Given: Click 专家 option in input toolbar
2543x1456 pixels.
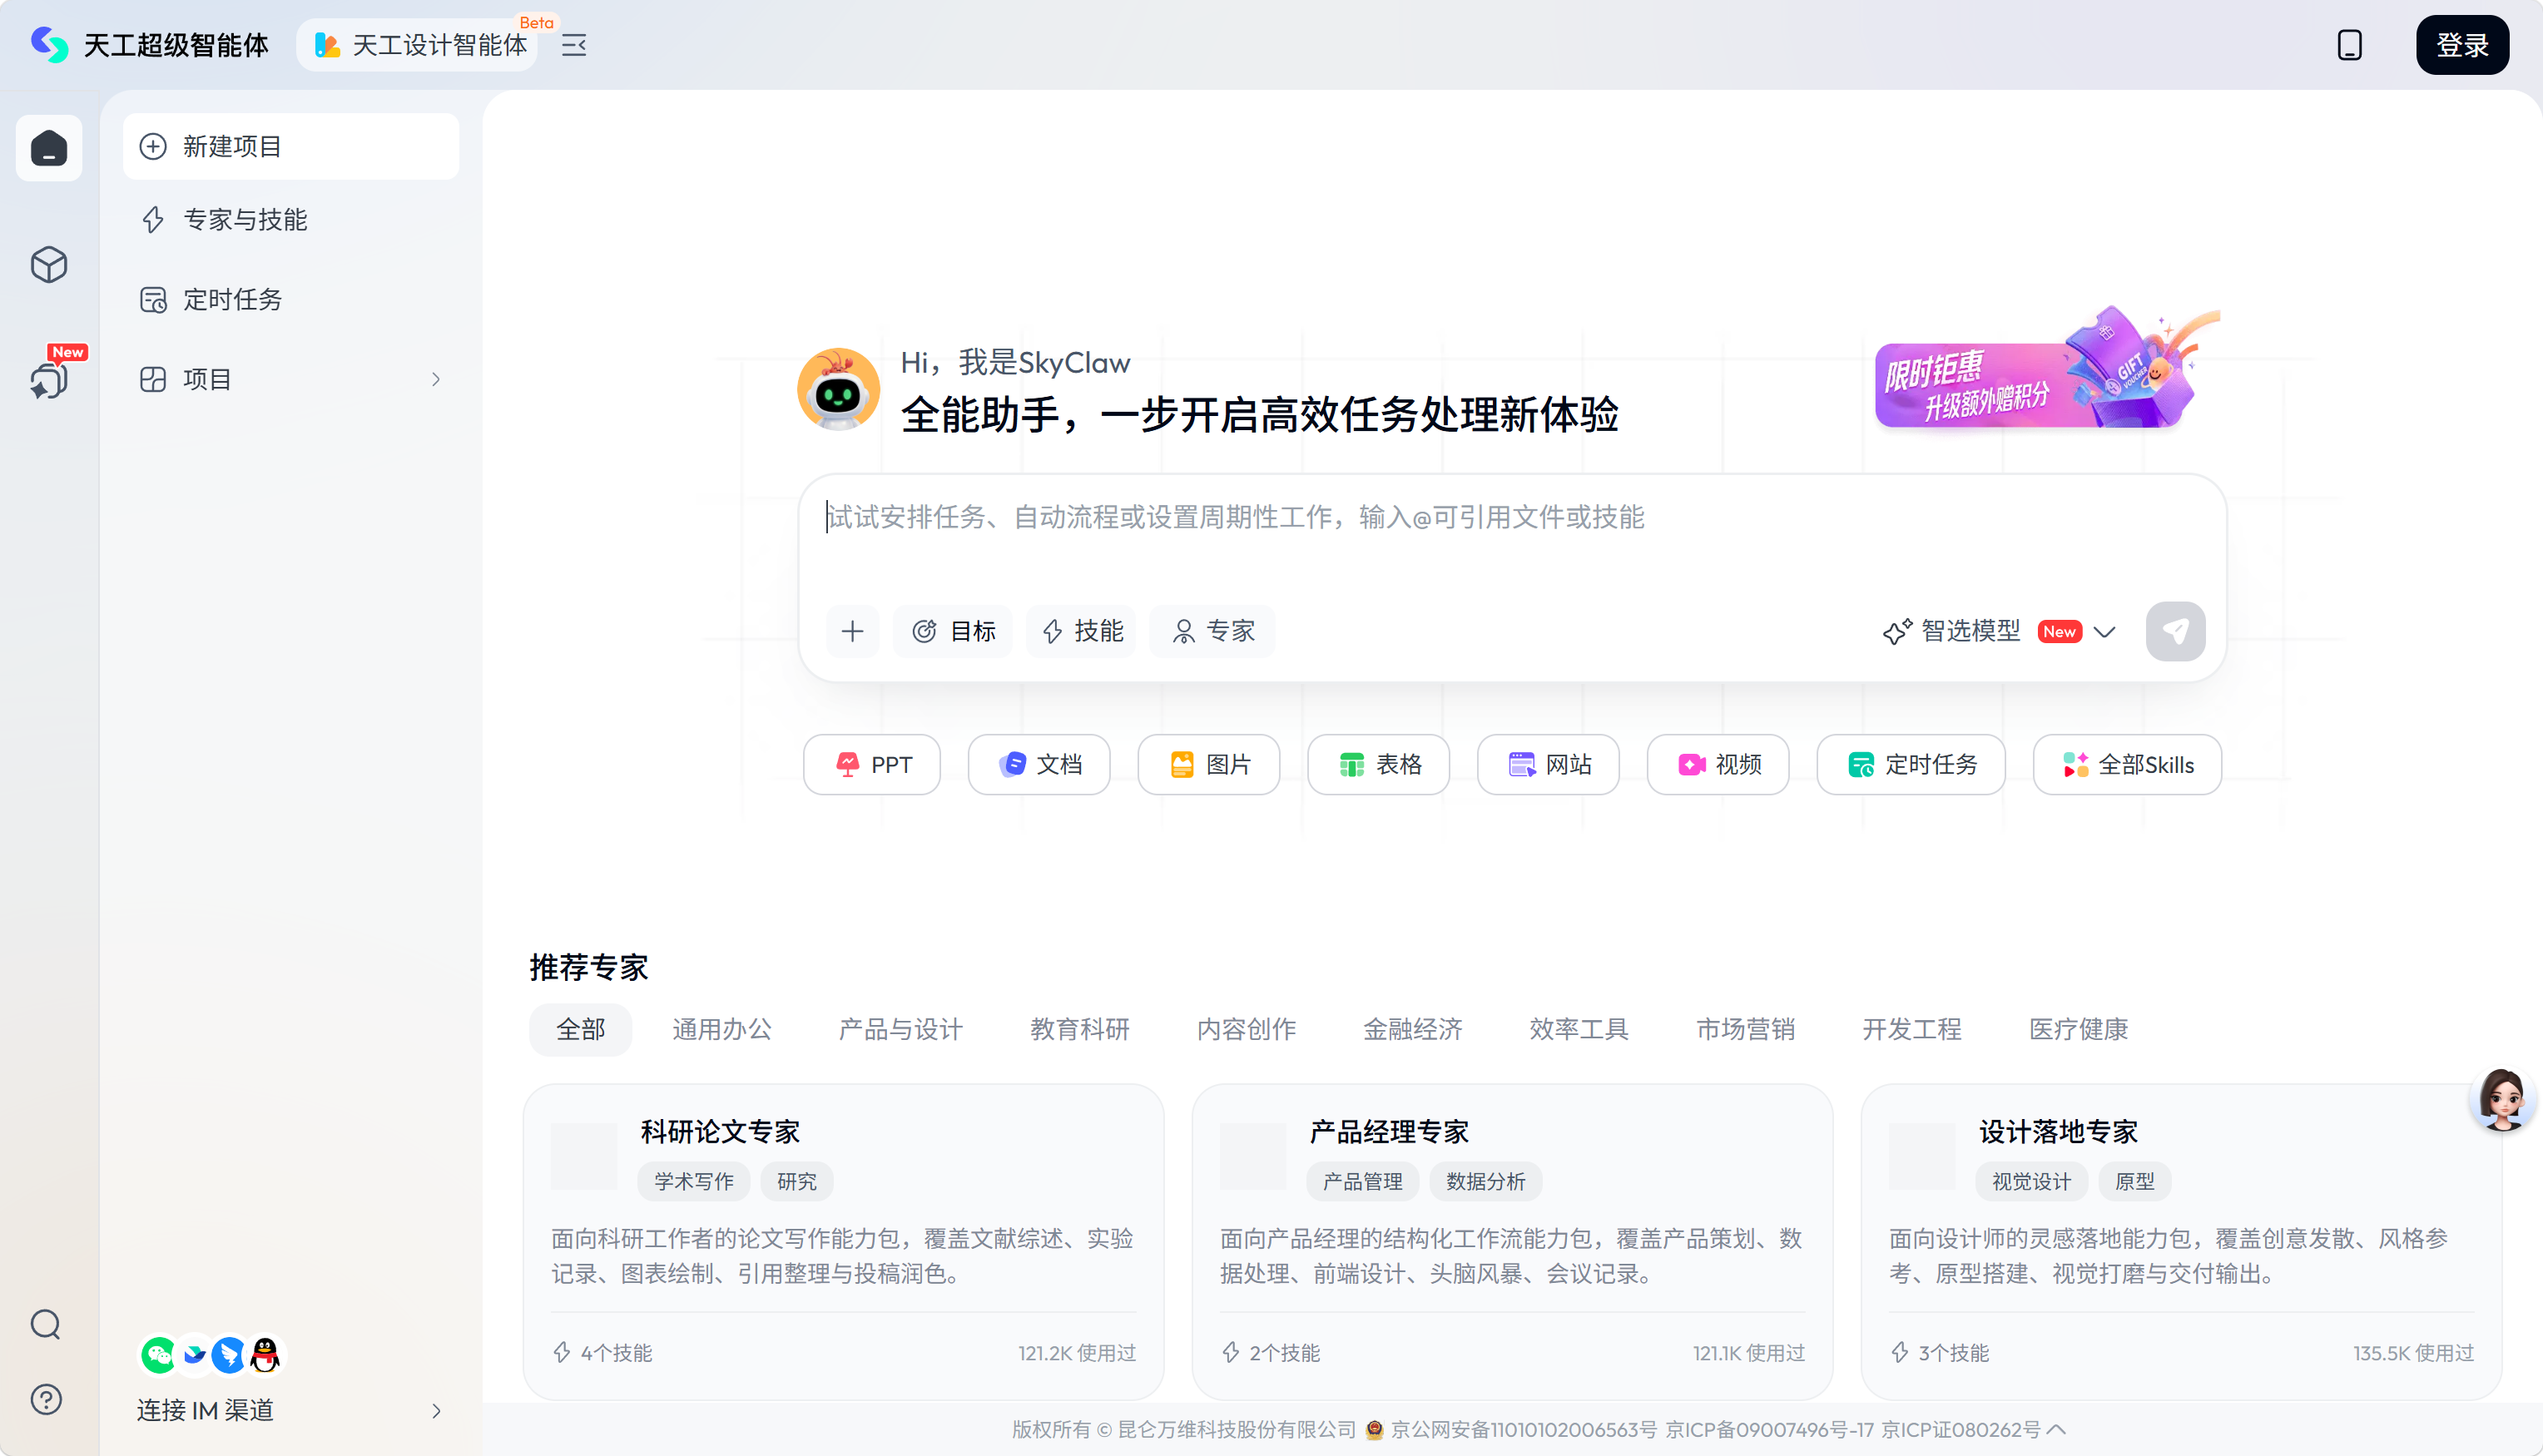Looking at the screenshot, I should click(1212, 631).
